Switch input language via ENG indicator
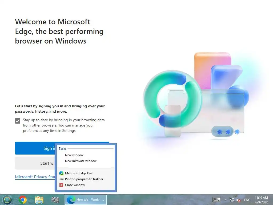Image resolution: width=273 pixels, height=205 pixels. click(247, 200)
